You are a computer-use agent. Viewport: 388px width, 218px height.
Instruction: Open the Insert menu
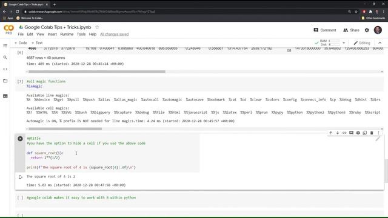52,35
